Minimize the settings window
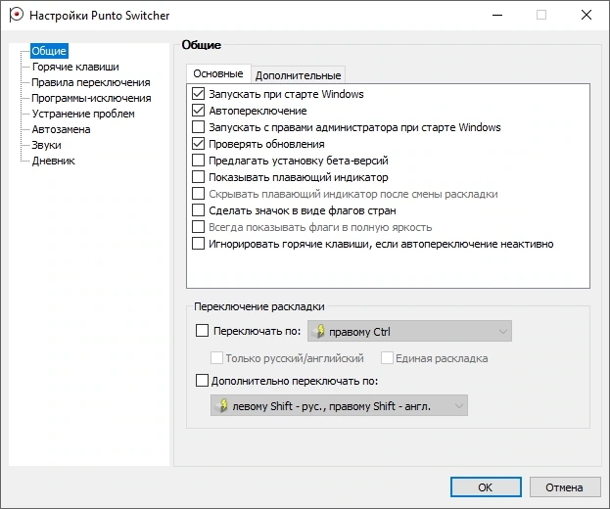Screen dimensions: 610x509 (x=497, y=15)
